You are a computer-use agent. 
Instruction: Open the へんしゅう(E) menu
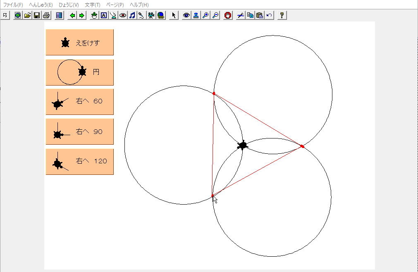pyautogui.click(x=41, y=5)
